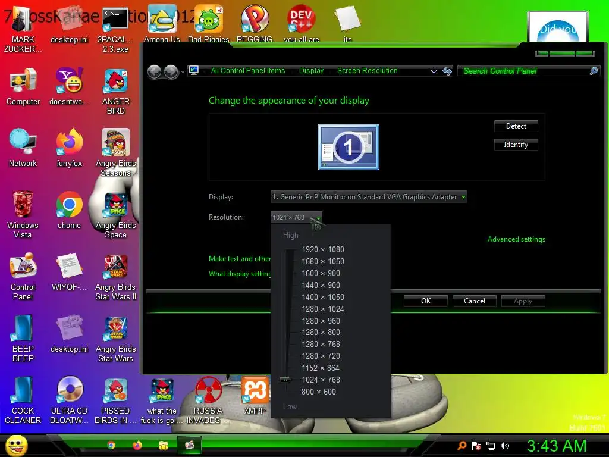Open the Among Us desktop shortcut

(162, 23)
